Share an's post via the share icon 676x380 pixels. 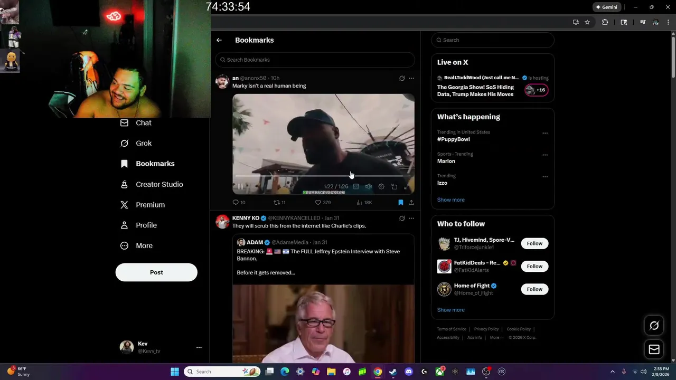411,202
